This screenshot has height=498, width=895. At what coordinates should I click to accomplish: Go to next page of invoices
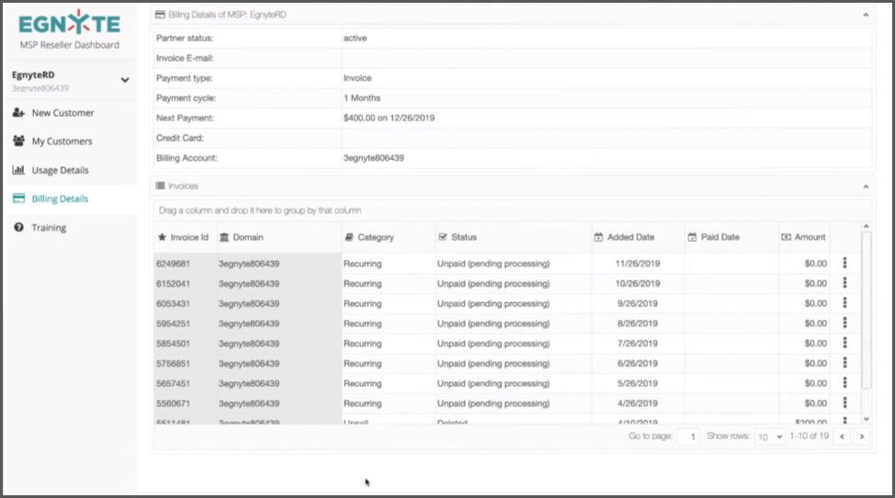click(861, 436)
